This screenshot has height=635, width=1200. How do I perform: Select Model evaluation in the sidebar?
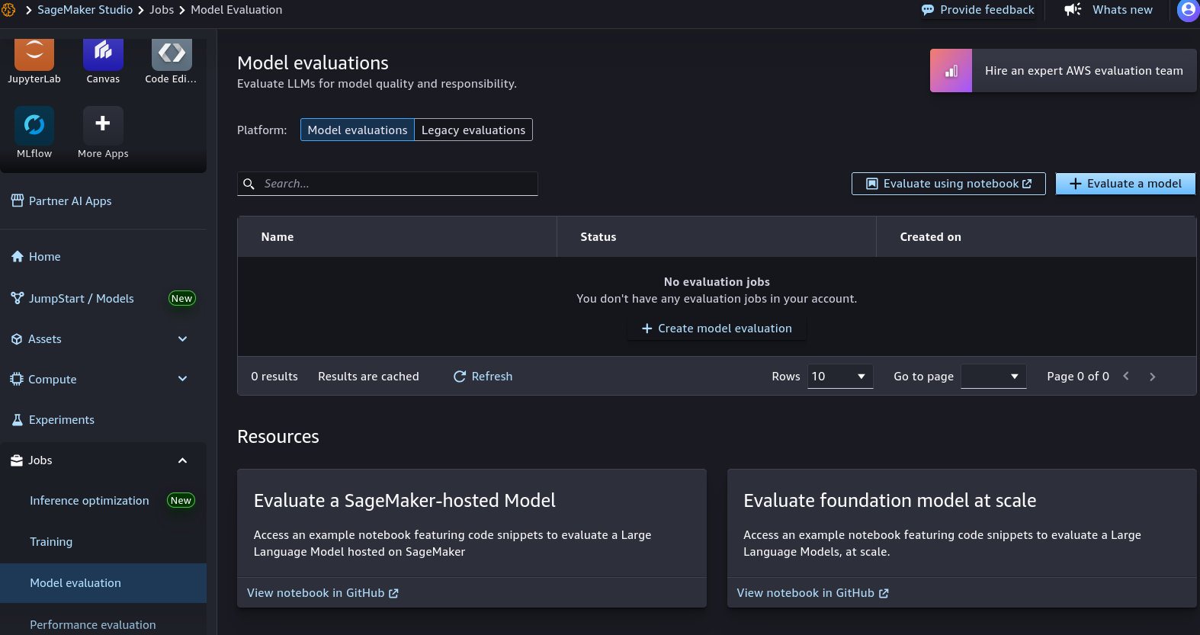[x=104, y=583]
